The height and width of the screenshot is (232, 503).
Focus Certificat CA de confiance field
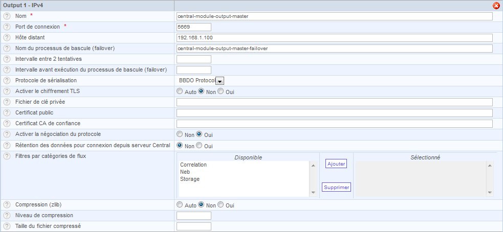(x=335, y=124)
